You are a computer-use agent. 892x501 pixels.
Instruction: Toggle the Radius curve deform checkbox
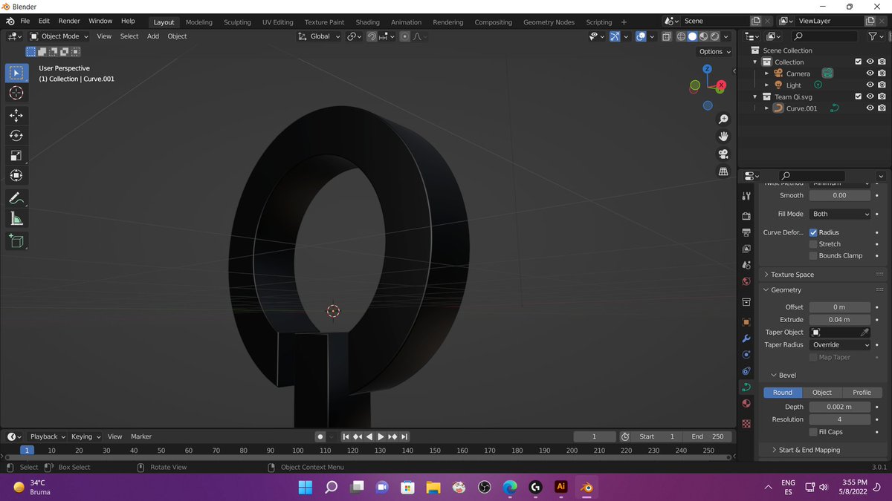[x=813, y=232]
